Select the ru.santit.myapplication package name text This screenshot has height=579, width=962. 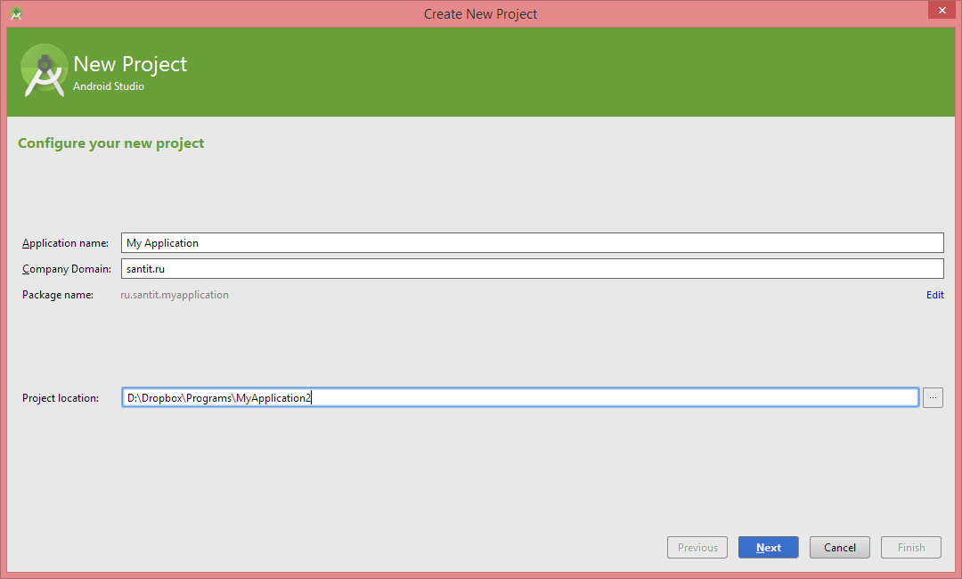coord(175,295)
